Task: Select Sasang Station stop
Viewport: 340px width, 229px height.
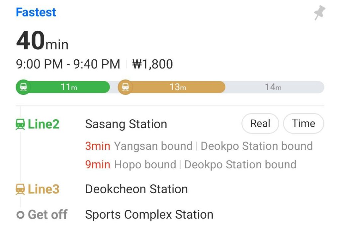Action: [126, 124]
